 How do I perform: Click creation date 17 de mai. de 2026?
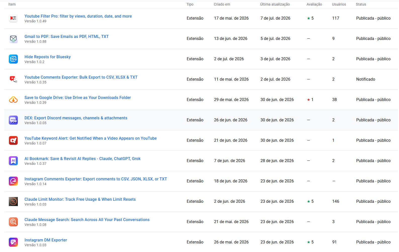click(231, 18)
